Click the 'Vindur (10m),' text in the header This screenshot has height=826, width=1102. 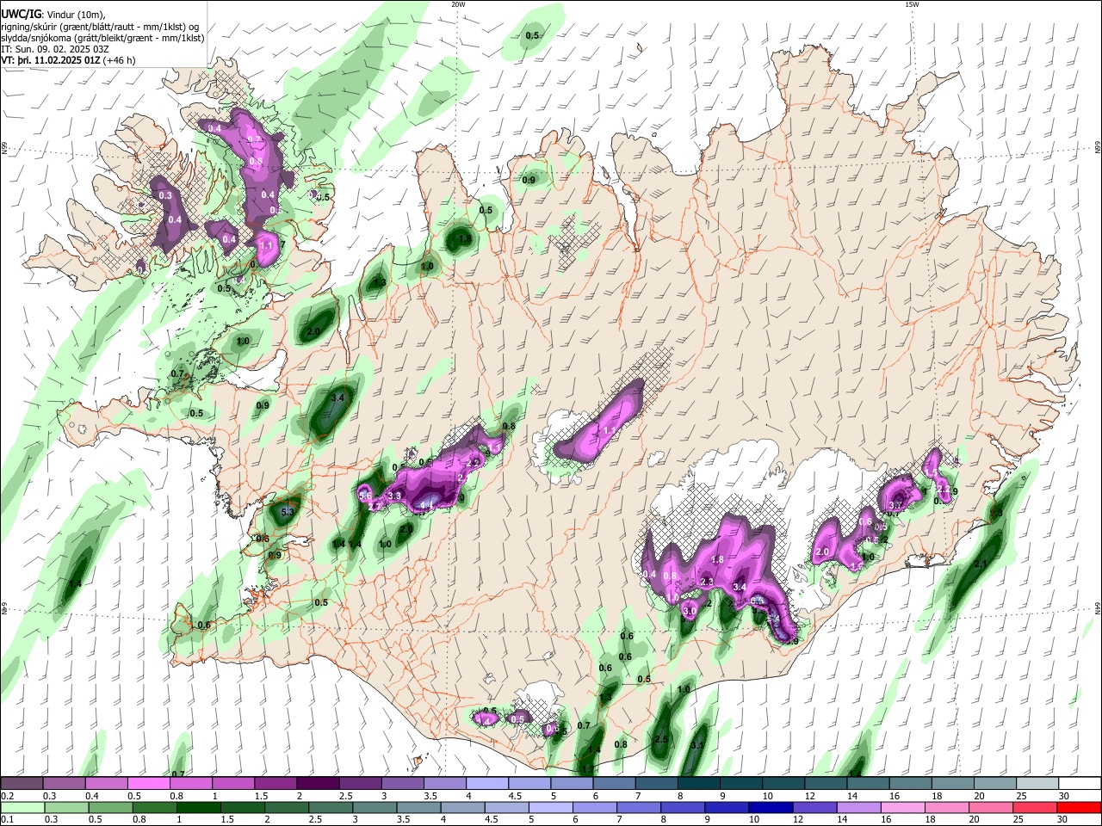(76, 14)
